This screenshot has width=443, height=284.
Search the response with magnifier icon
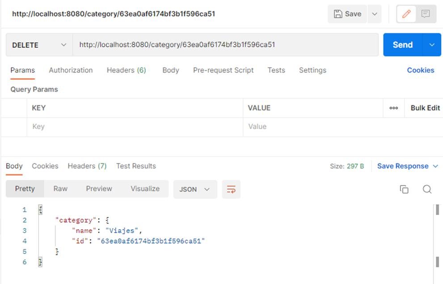427,189
